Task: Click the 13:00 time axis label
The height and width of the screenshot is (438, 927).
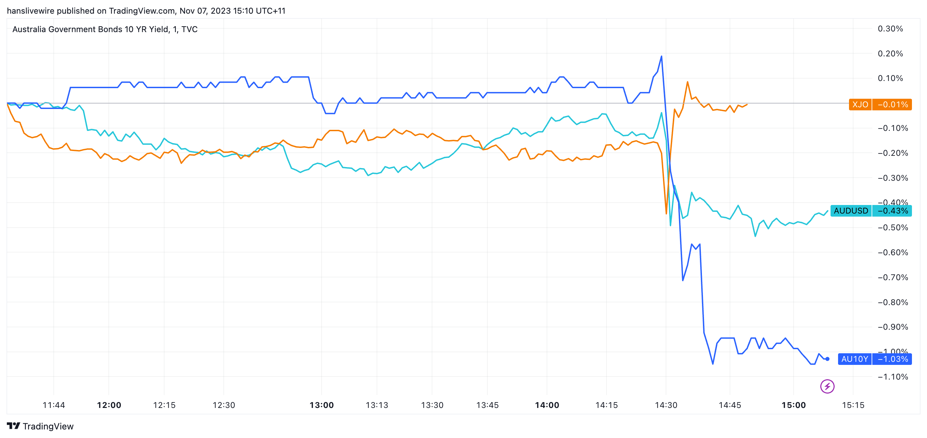Action: coord(321,405)
